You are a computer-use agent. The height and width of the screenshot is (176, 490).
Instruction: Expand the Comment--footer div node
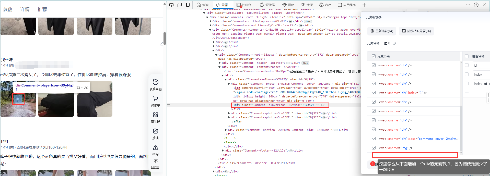[x=223, y=150]
